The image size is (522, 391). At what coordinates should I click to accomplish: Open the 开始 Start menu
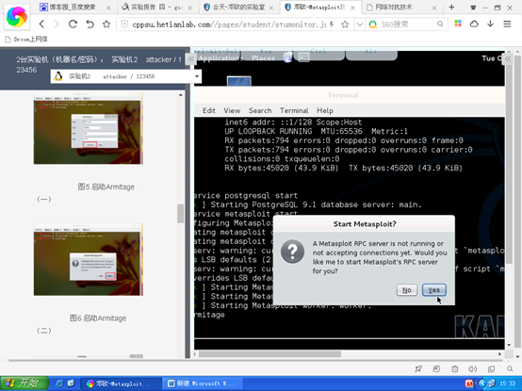tap(24, 383)
